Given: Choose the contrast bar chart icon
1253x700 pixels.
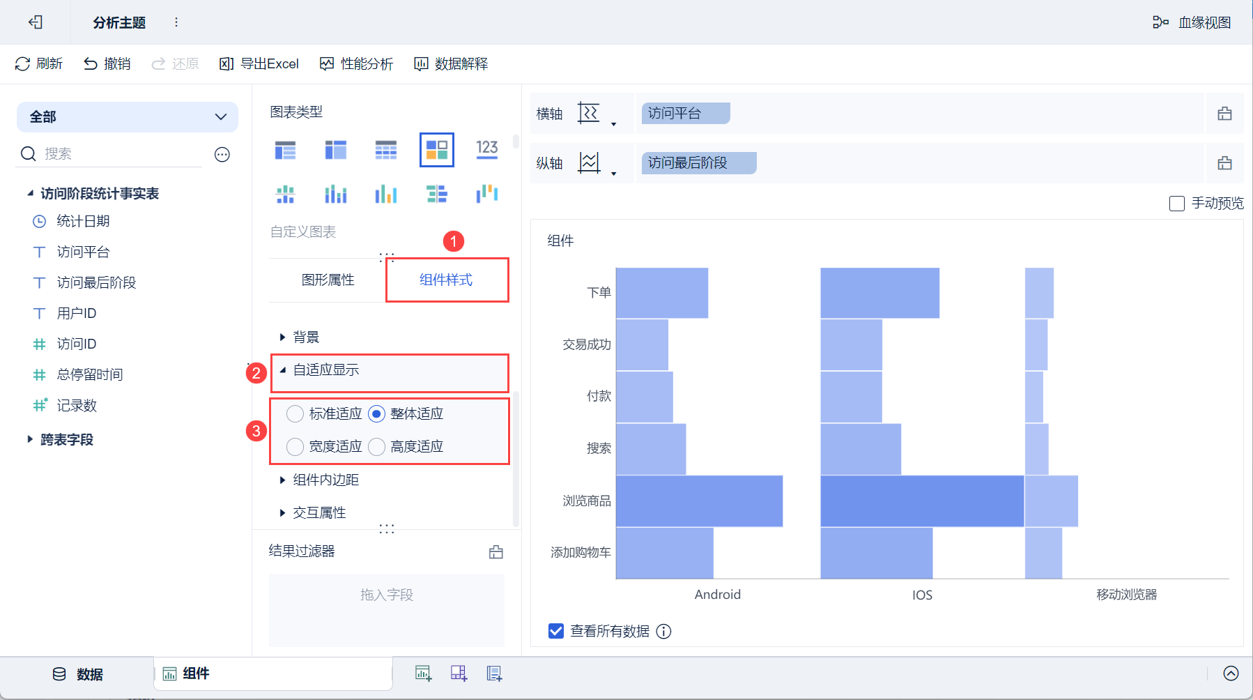Looking at the screenshot, I should pos(437,194).
